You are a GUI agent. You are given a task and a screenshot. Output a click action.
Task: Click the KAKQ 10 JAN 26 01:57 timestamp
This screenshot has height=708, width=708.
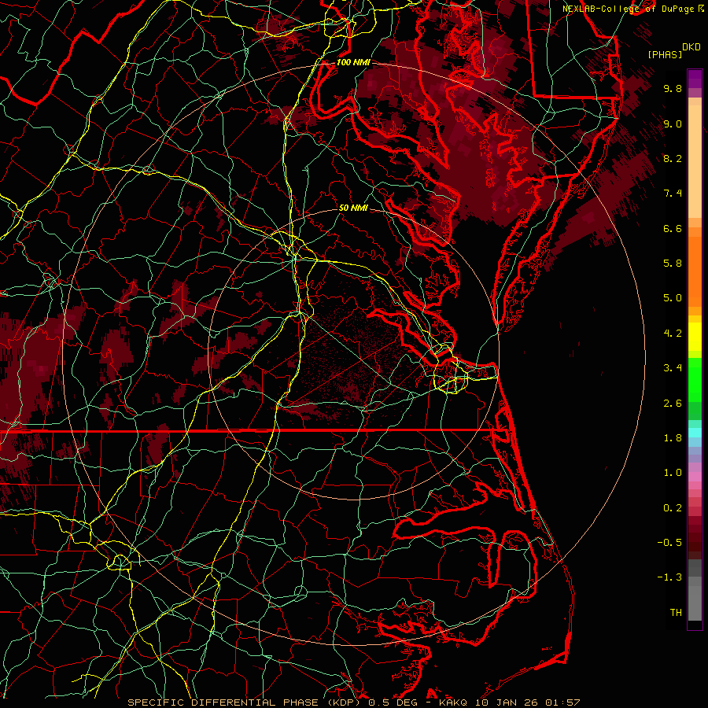click(509, 702)
